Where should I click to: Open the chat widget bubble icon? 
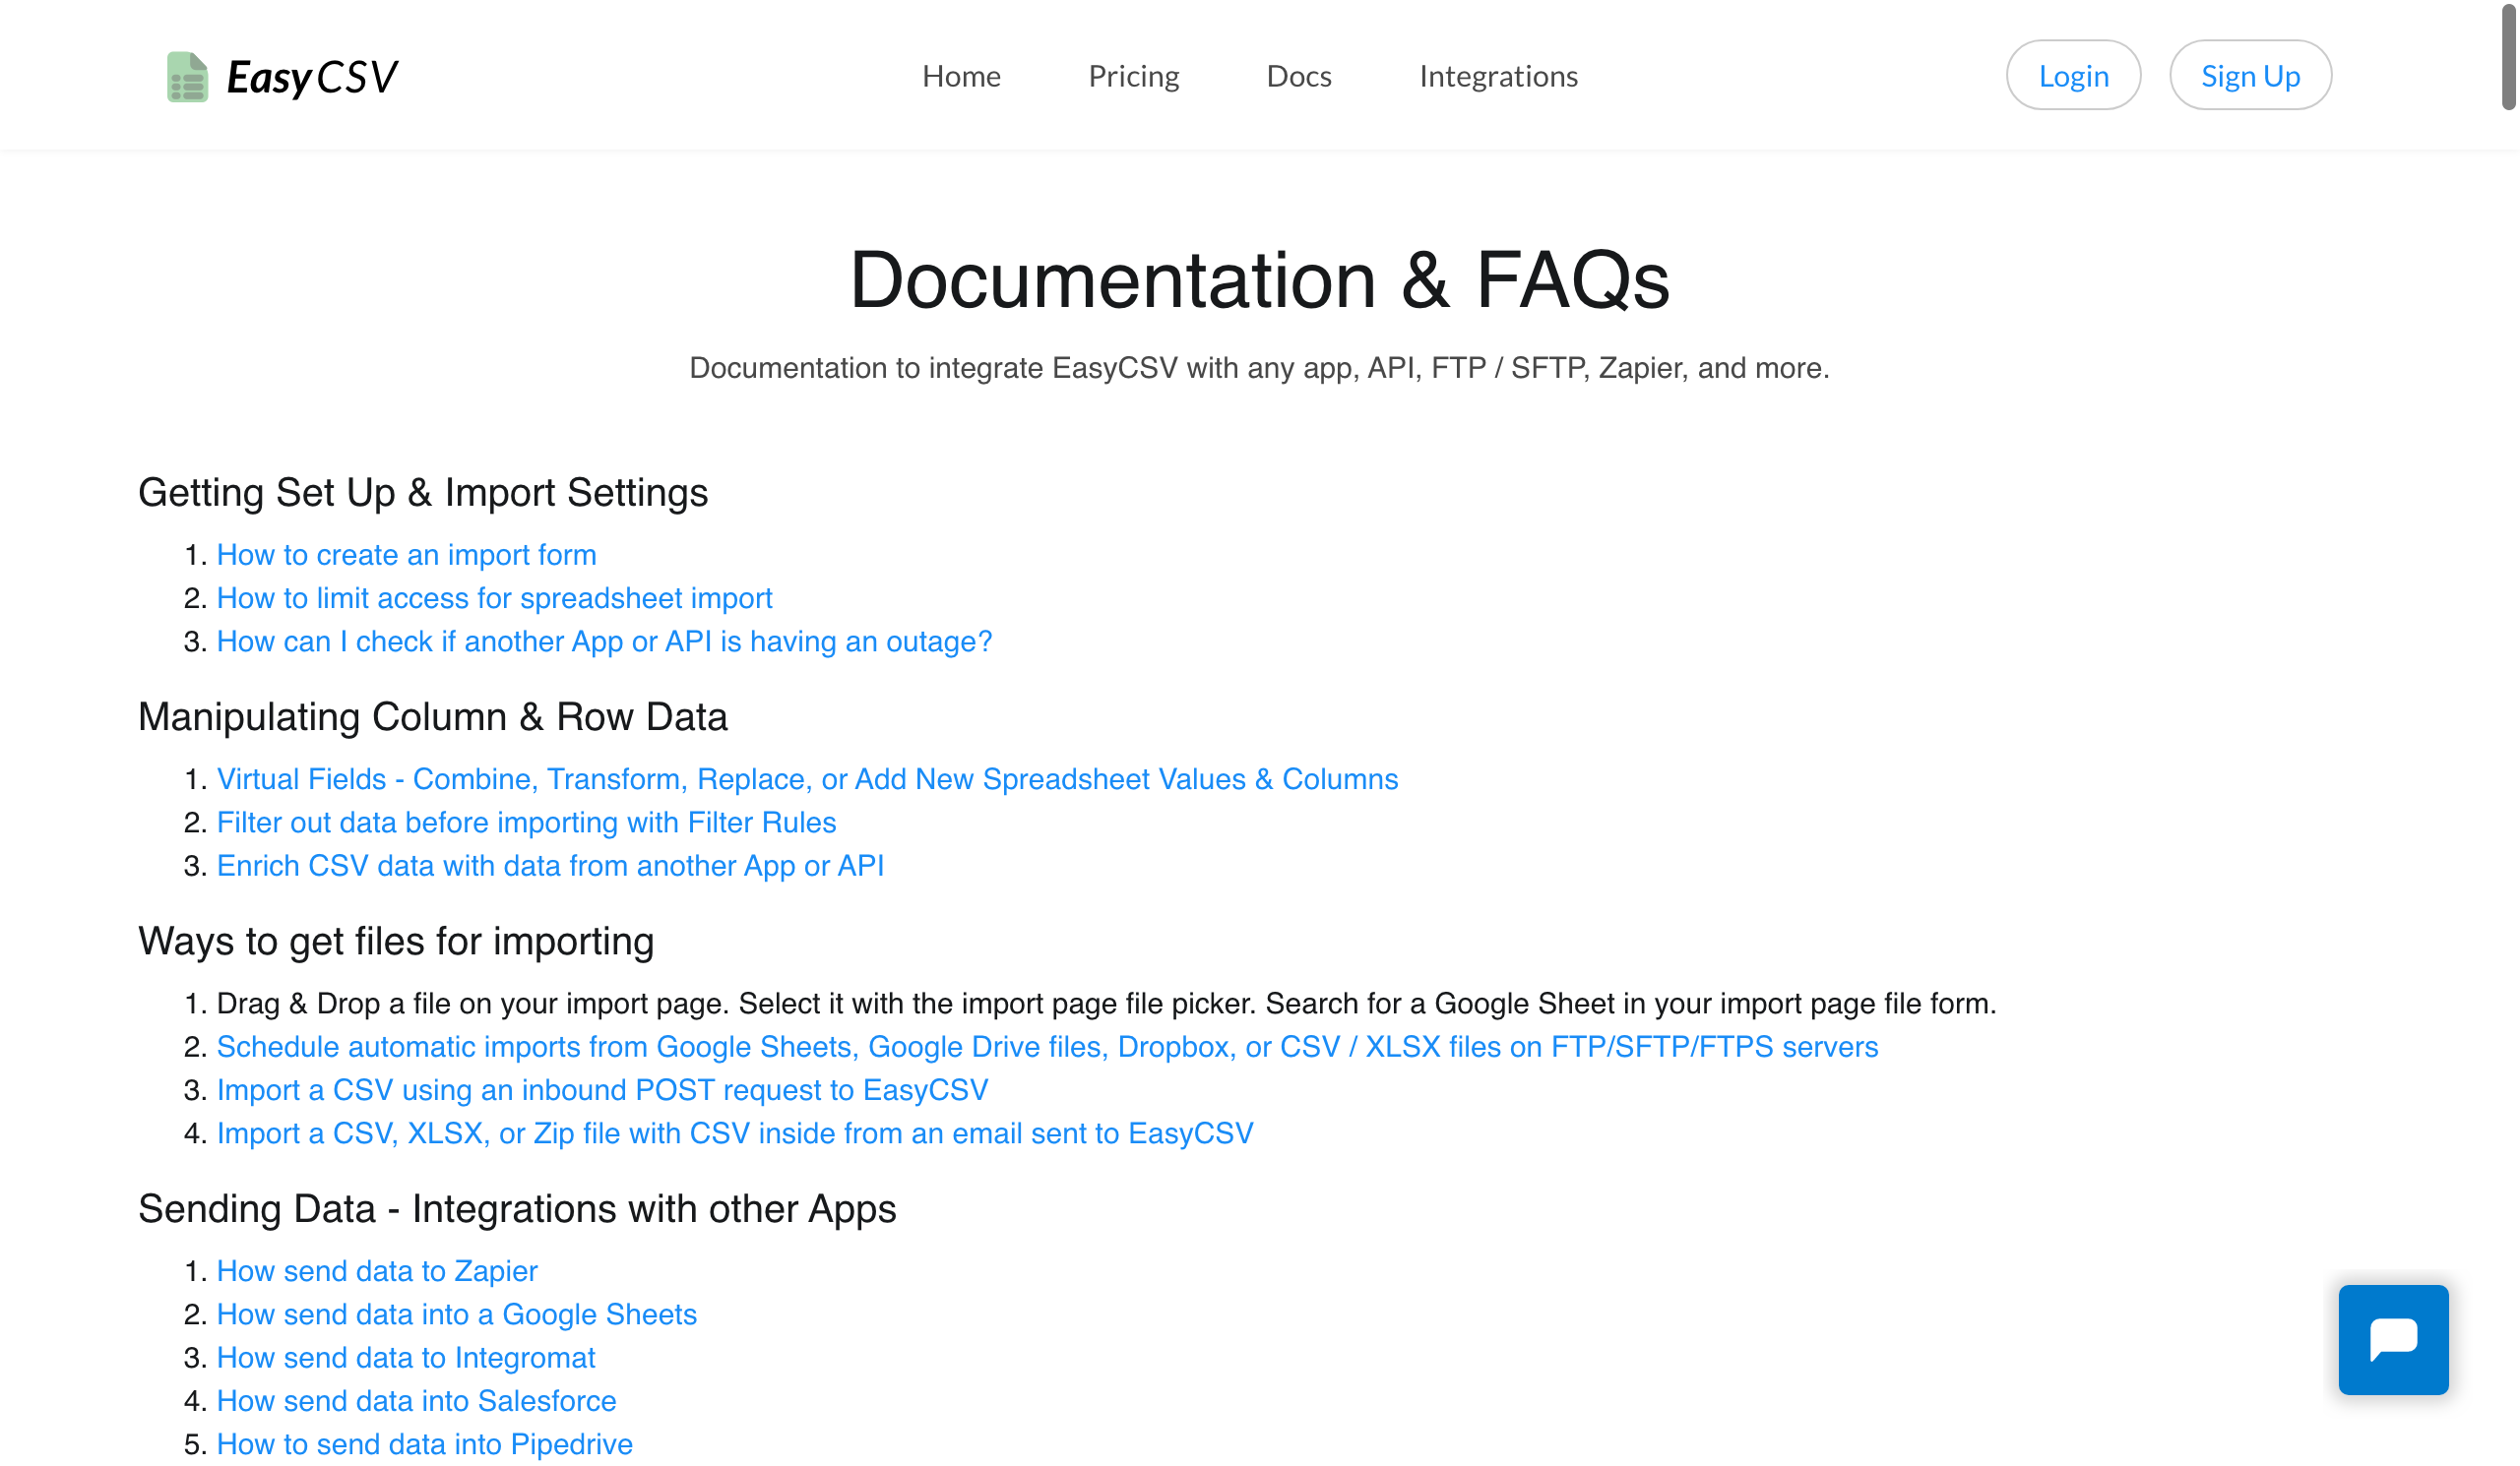pos(2393,1339)
